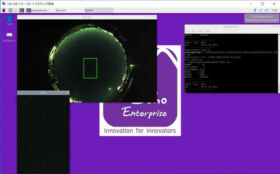Image resolution: width=280 pixels, height=174 pixels.
Task: Maximize the zoom window
Action: click(x=65, y=93)
